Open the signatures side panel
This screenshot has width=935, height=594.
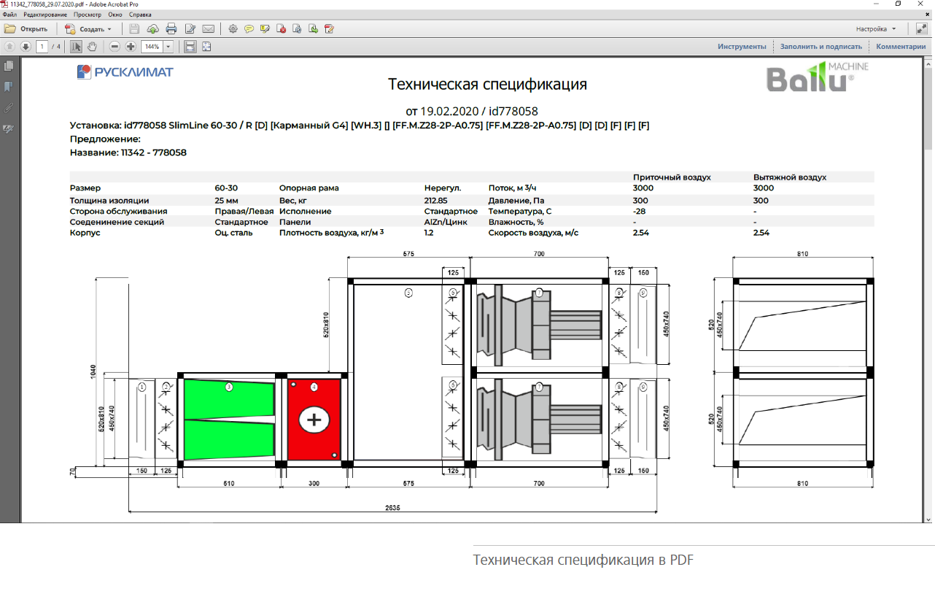(9, 129)
